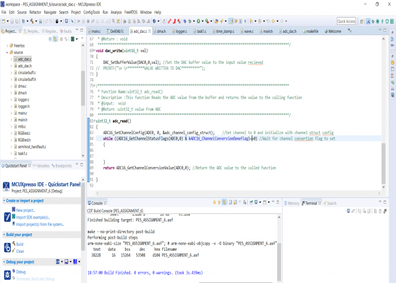This screenshot has height=283, width=396.
Task: Open the makefile editor tab
Action: 311,31
